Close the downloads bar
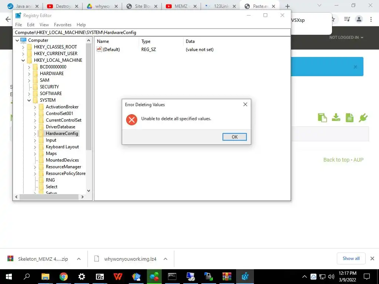This screenshot has width=379, height=284. click(x=372, y=258)
